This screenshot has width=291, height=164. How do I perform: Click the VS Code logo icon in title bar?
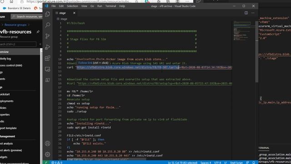(46, 6)
